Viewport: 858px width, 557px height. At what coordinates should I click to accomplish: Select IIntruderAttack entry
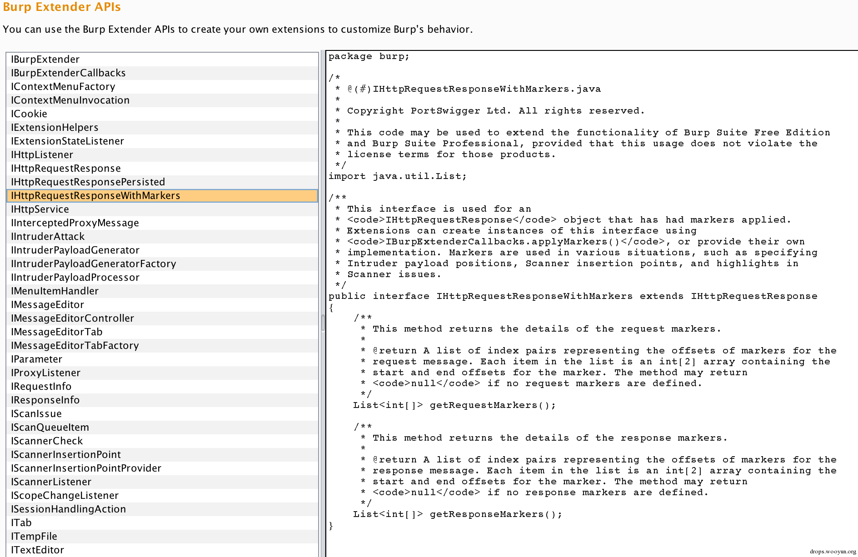tap(162, 237)
